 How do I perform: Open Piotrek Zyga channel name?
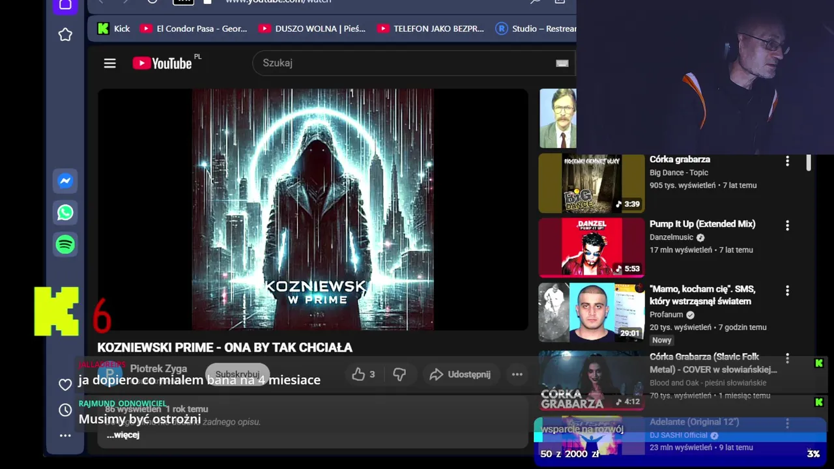pos(158,369)
